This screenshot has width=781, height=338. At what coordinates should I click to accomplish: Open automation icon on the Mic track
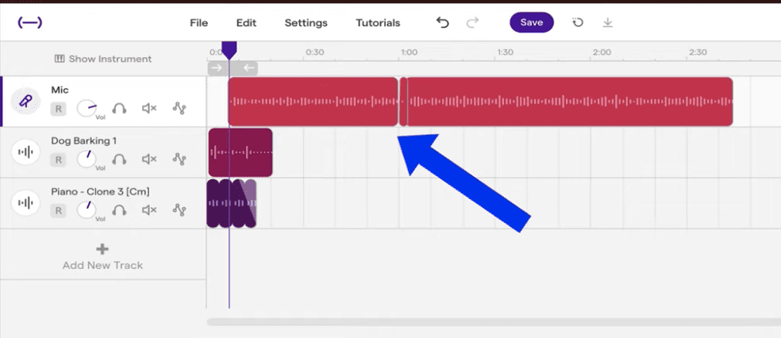point(179,109)
